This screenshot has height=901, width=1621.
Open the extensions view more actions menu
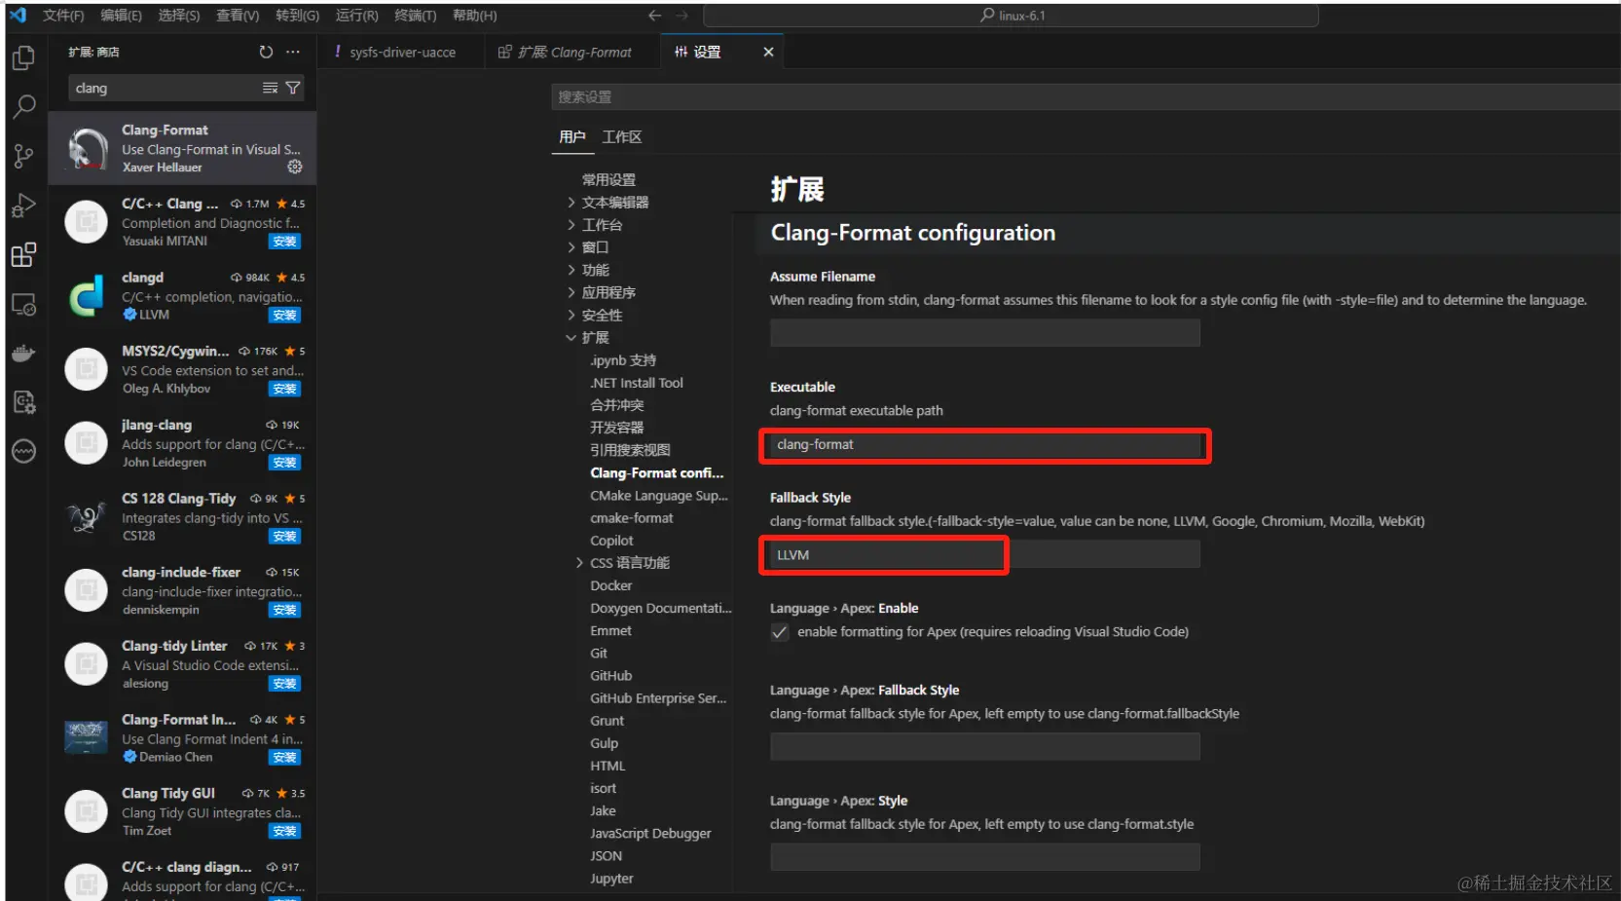click(293, 52)
